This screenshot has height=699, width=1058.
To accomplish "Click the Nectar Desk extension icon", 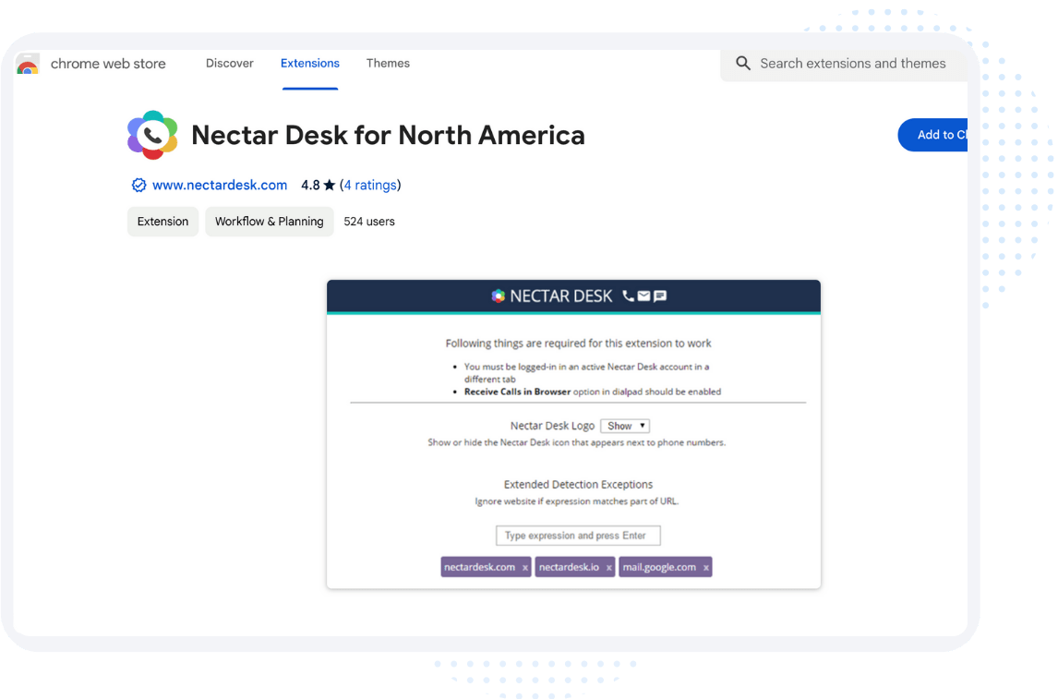I will [152, 136].
